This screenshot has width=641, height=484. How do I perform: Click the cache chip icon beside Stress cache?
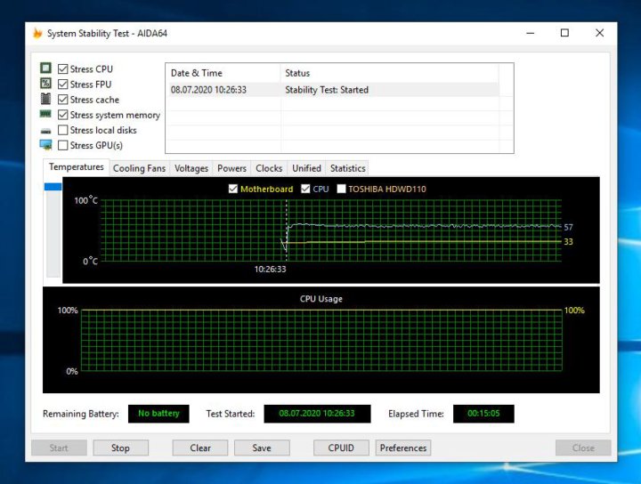pos(45,100)
